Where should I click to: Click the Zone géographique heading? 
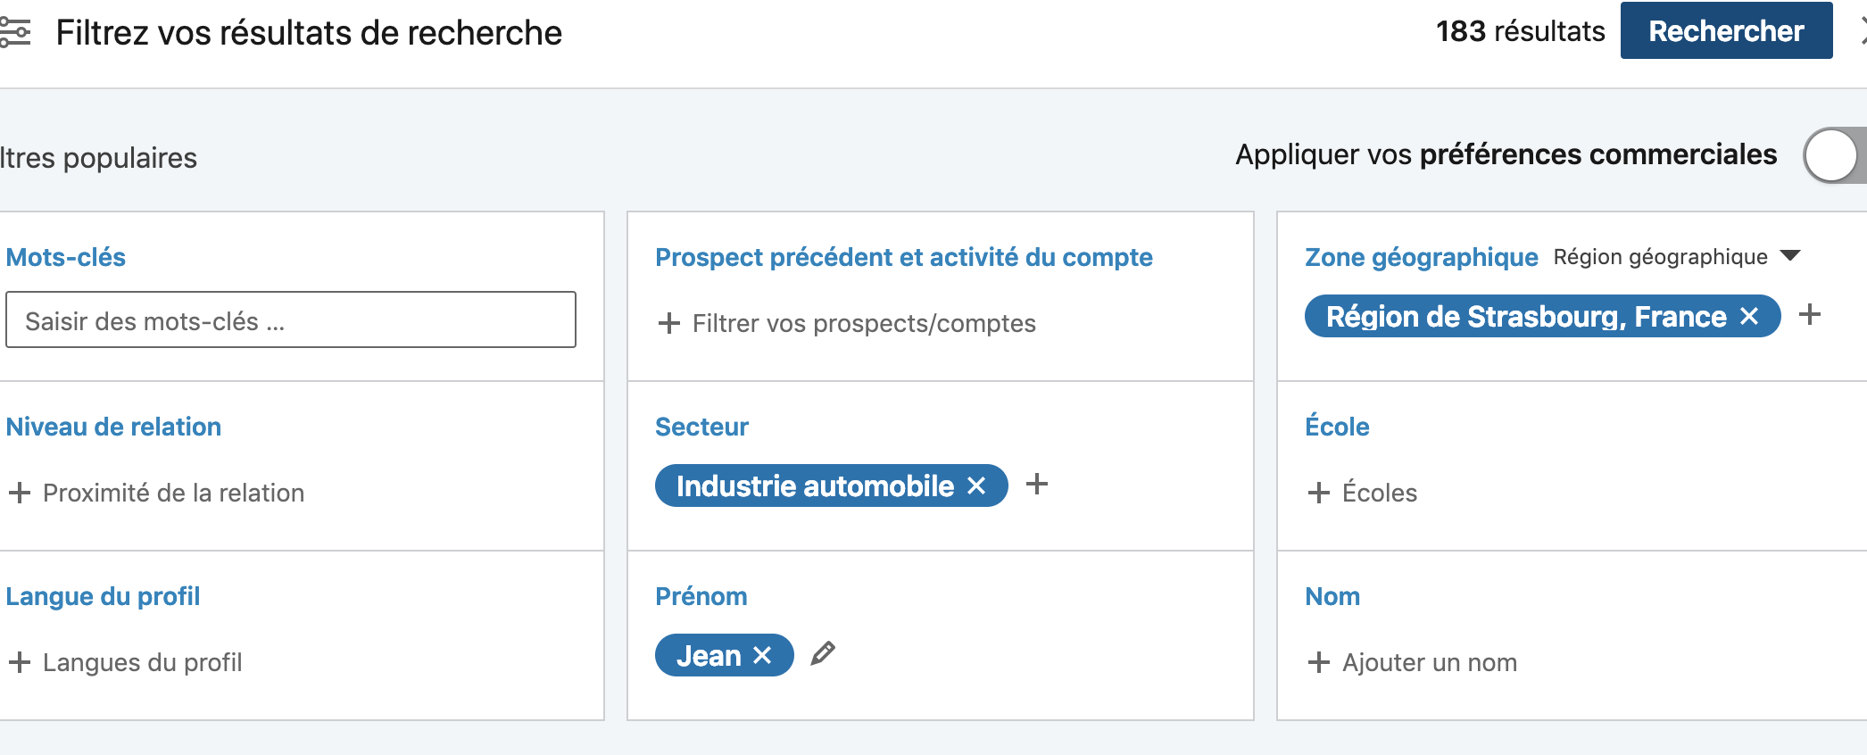[x=1421, y=257]
